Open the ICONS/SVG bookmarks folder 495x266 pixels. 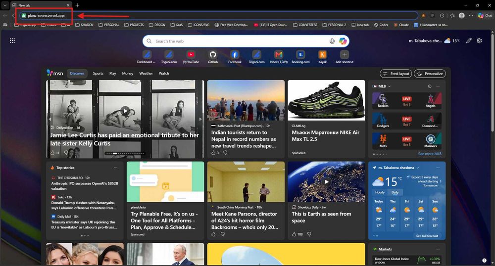point(198,25)
